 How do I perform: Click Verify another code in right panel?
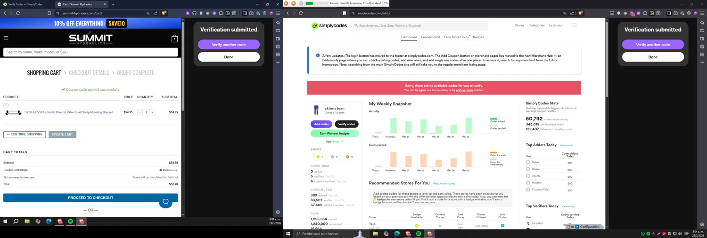click(x=653, y=45)
